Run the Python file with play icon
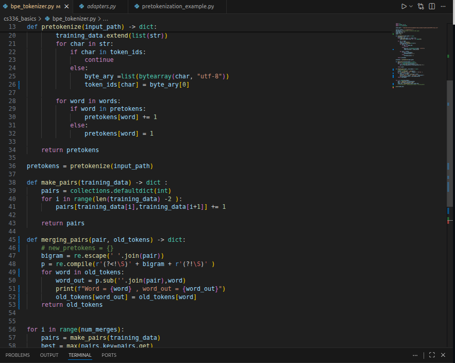Image resolution: width=455 pixels, height=363 pixels. coord(403,6)
